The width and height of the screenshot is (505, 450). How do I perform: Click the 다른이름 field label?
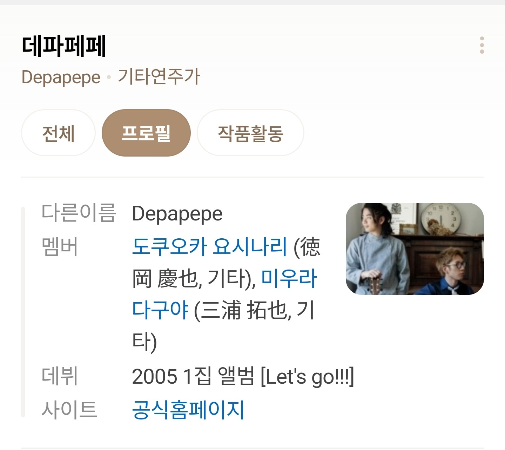79,213
